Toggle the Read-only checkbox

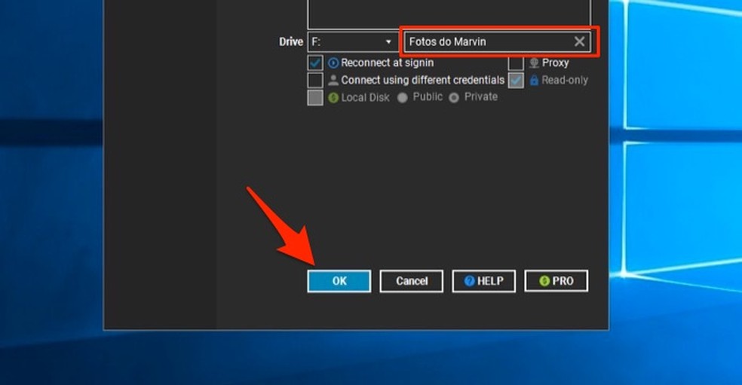coord(516,81)
